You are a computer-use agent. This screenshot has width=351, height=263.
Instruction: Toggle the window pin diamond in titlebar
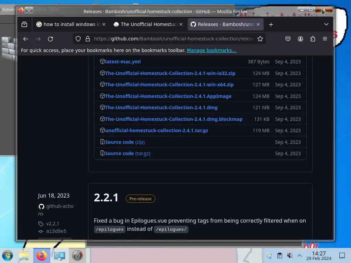[x=29, y=10]
